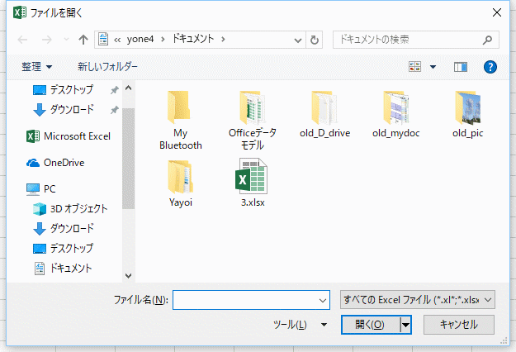Image resolution: width=516 pixels, height=352 pixels.
Task: Open すべての Excel ファイル type filter
Action: (x=417, y=300)
